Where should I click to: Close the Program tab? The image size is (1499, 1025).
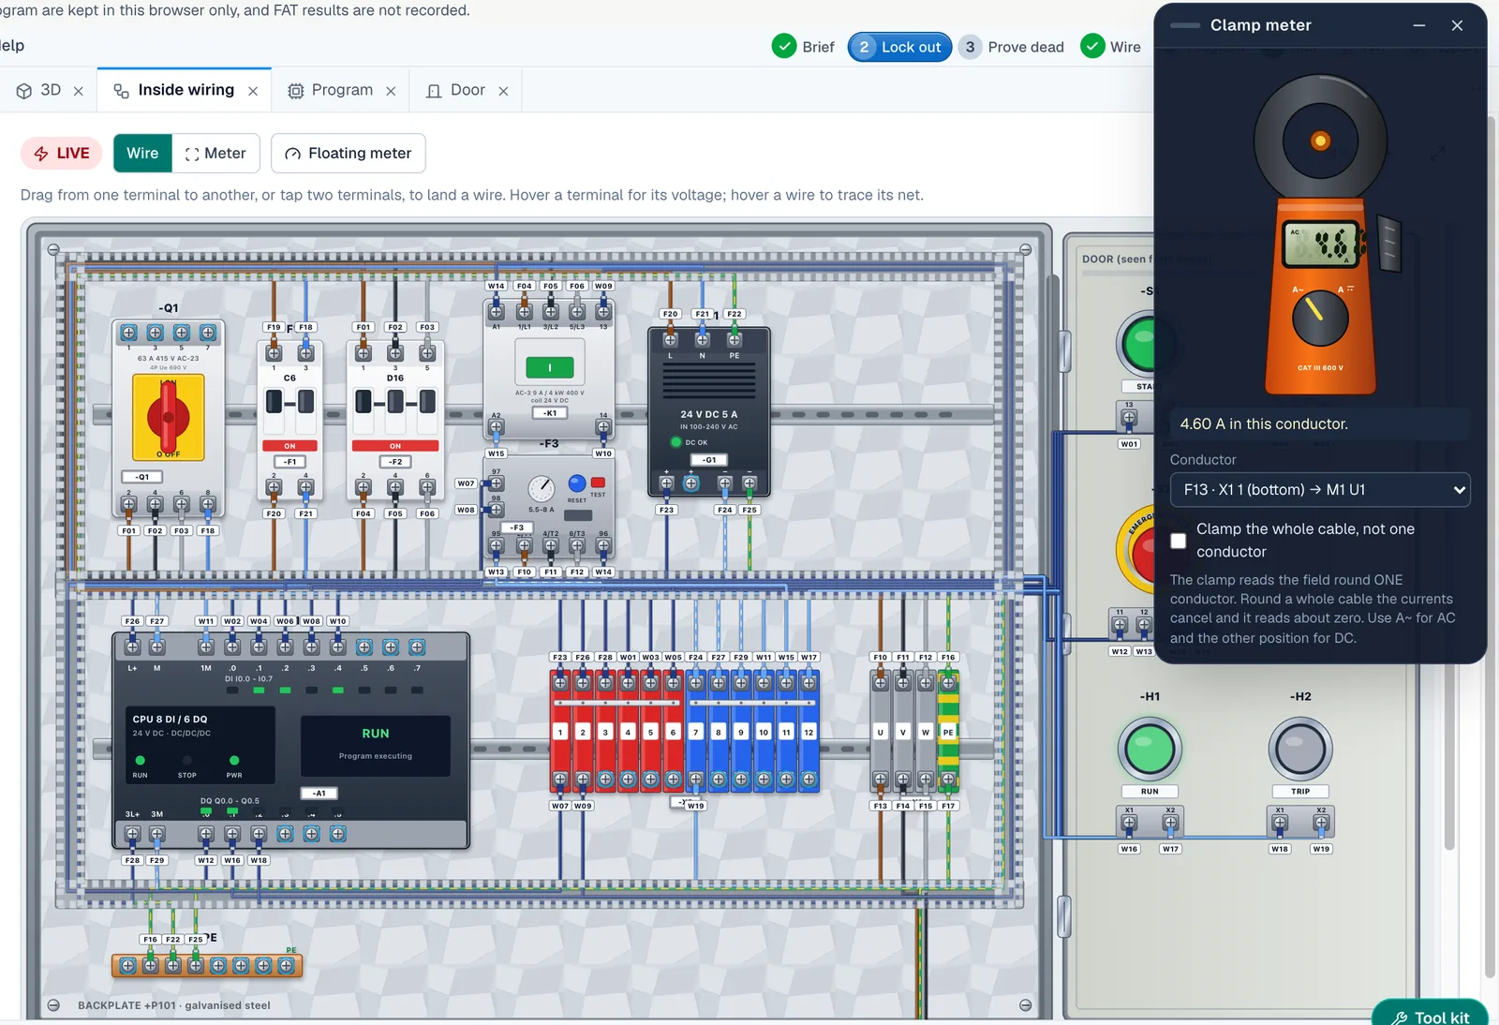[x=391, y=91]
